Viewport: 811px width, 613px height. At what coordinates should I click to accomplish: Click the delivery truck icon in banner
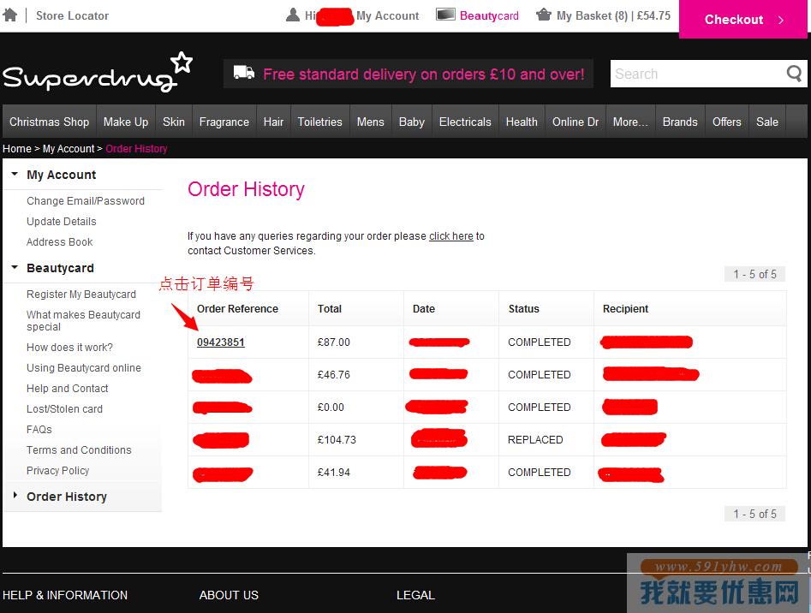(243, 73)
